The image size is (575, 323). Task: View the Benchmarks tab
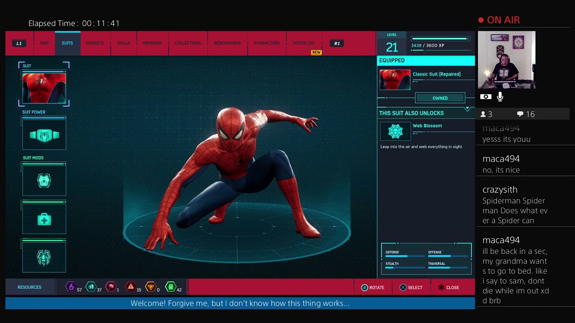(x=227, y=43)
